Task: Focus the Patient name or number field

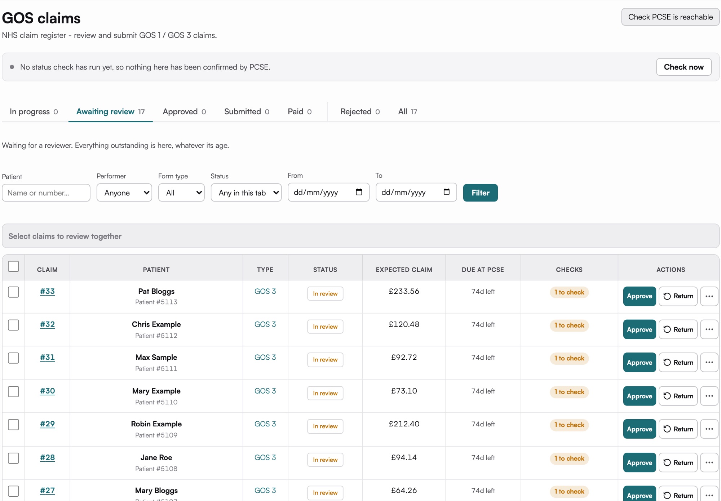Action: [46, 193]
